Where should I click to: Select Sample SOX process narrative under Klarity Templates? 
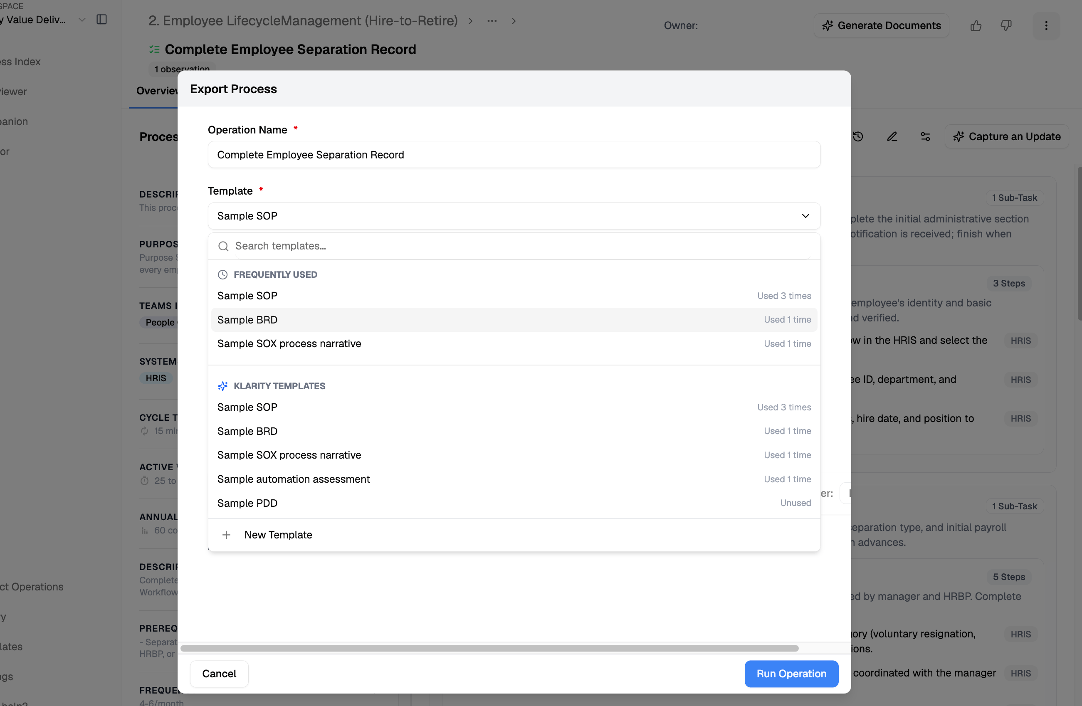coord(514,455)
